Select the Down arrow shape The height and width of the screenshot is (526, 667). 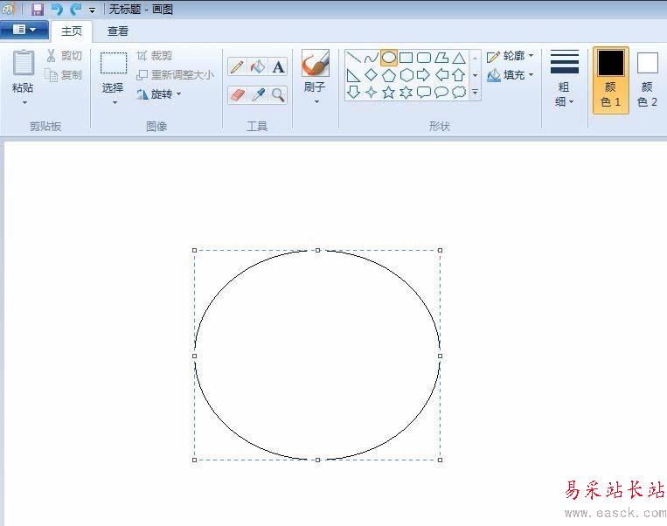click(x=353, y=93)
